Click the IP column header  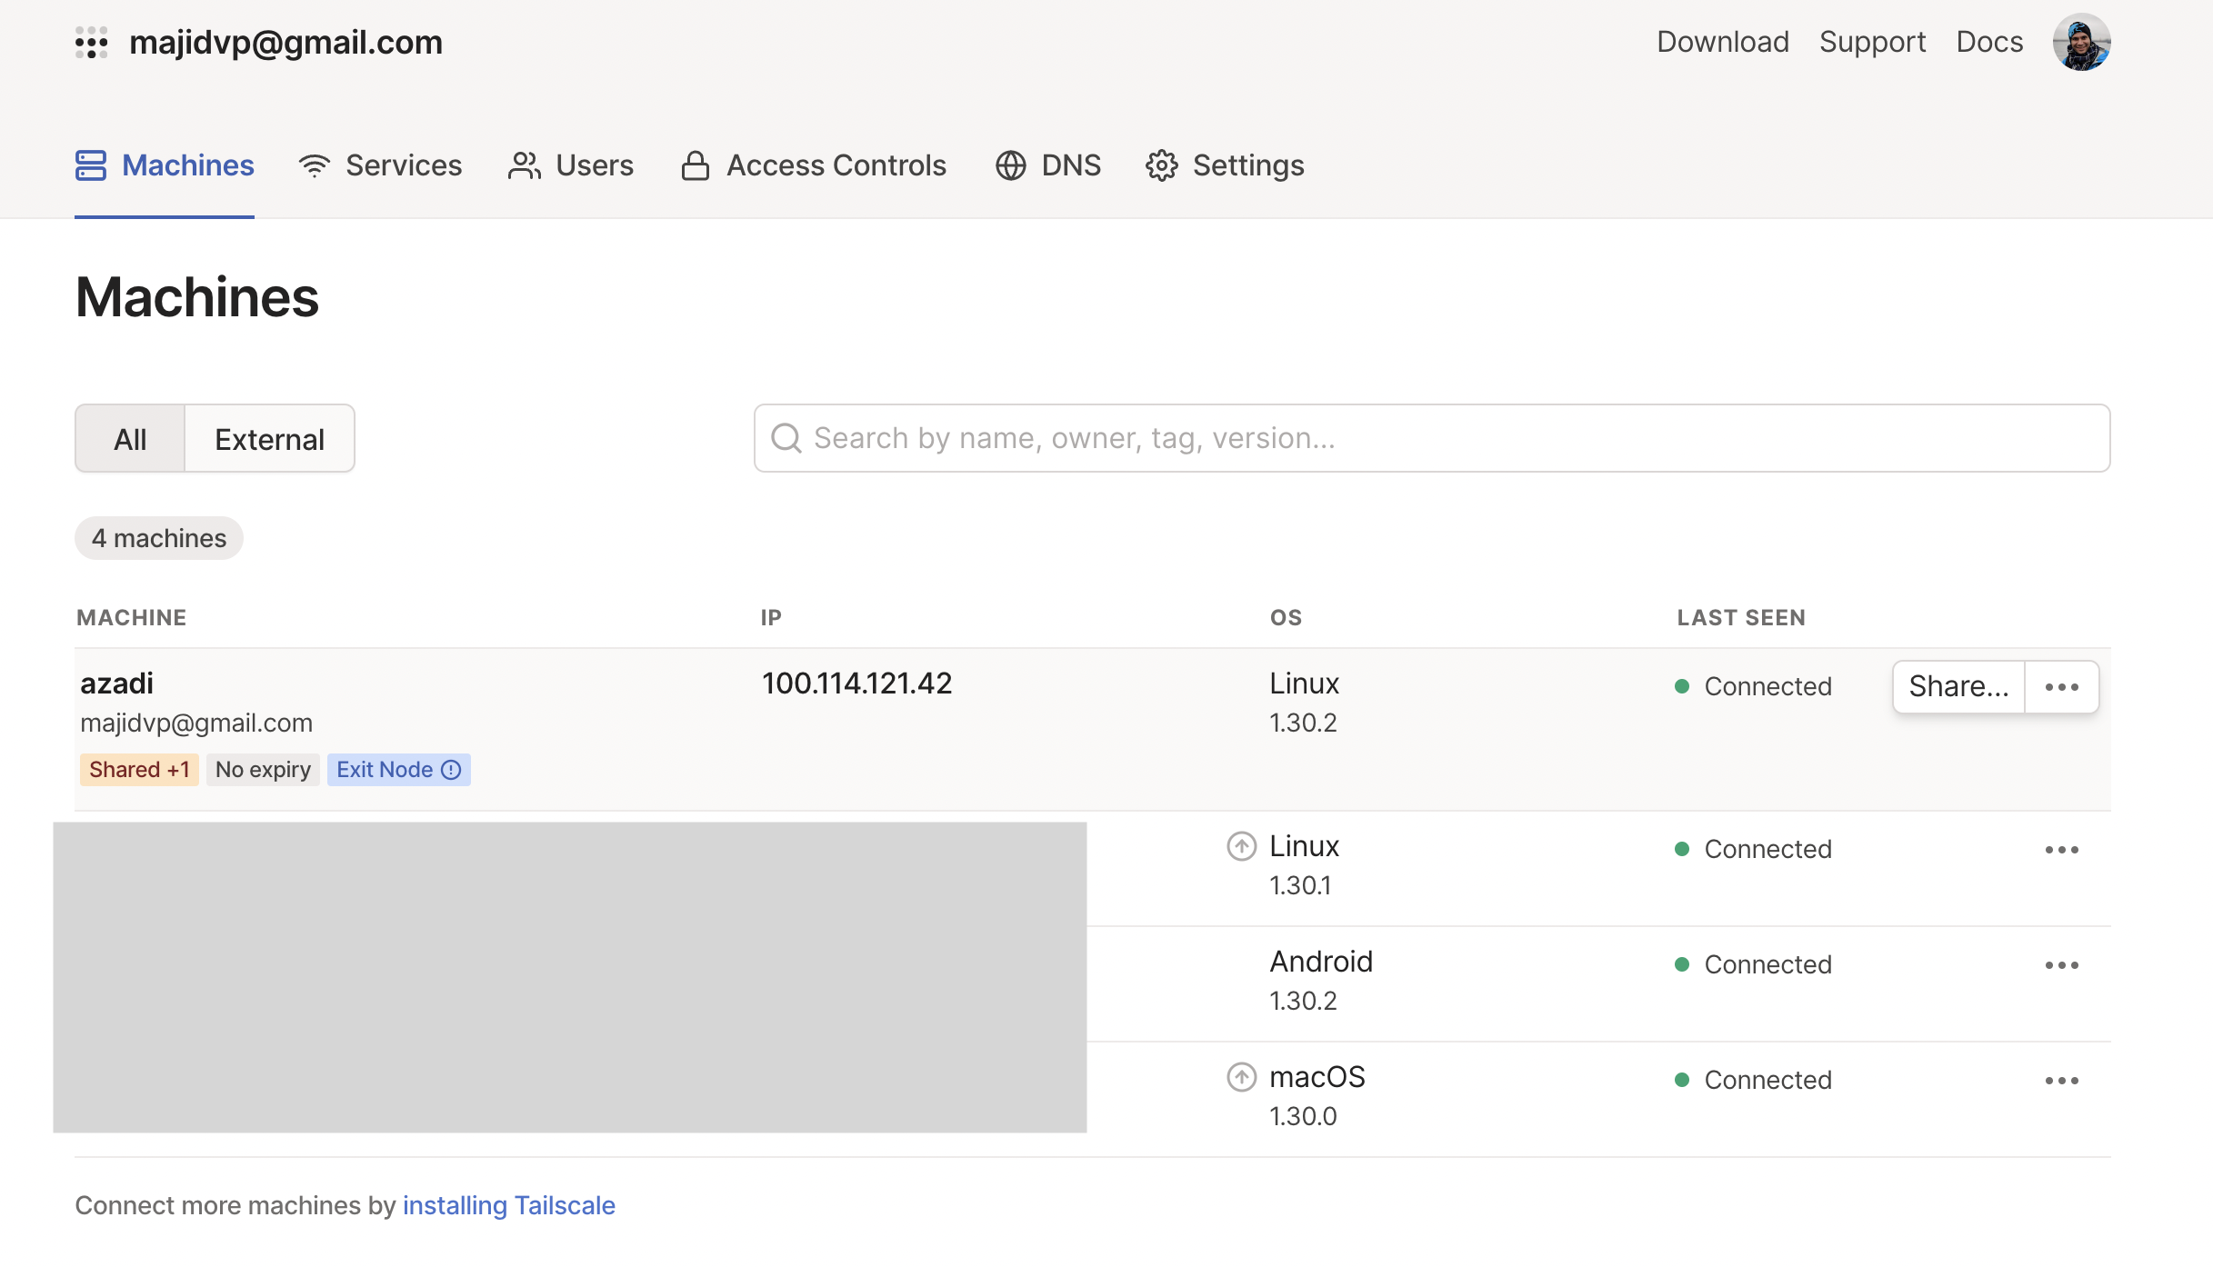click(771, 618)
